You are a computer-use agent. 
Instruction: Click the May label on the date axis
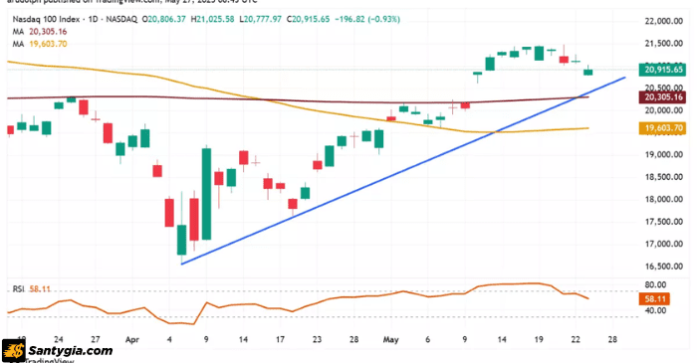pyautogui.click(x=390, y=340)
